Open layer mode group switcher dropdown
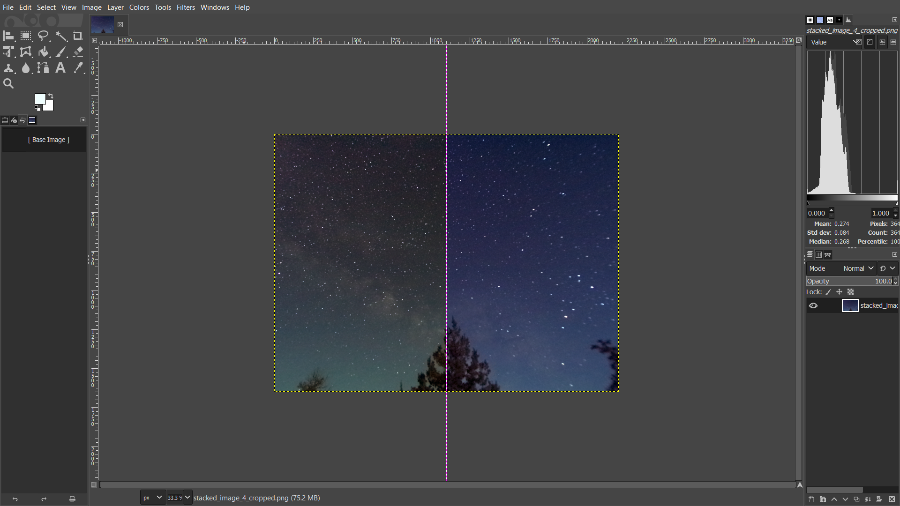 point(888,268)
